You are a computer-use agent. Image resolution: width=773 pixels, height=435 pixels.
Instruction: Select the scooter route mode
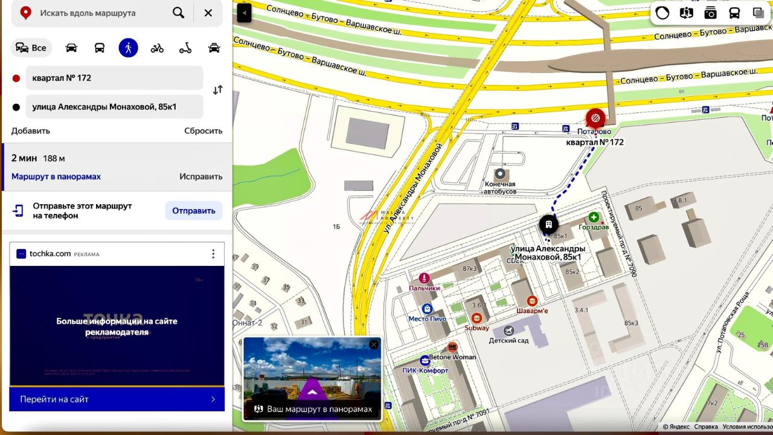185,48
